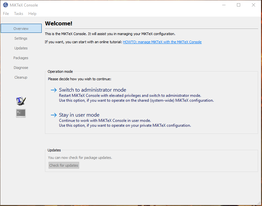Show the Diagnose page
Image resolution: width=262 pixels, height=206 pixels.
(x=21, y=68)
